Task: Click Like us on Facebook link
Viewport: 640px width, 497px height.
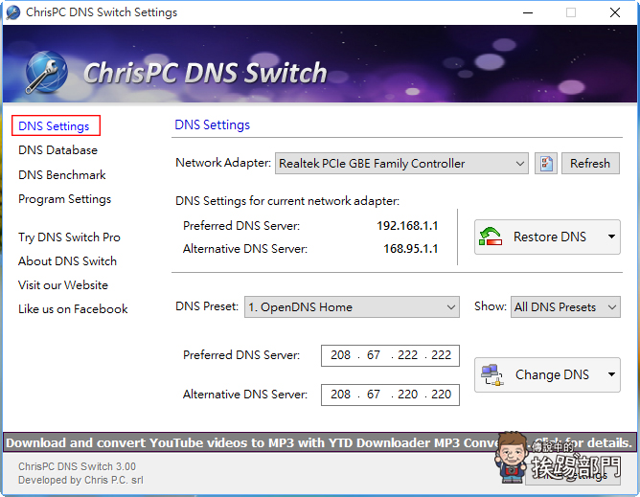Action: (x=73, y=309)
